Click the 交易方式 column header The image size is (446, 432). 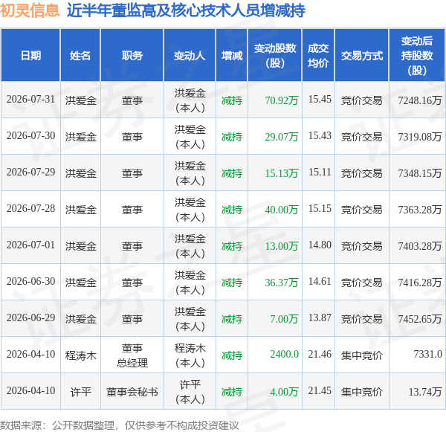[361, 56]
